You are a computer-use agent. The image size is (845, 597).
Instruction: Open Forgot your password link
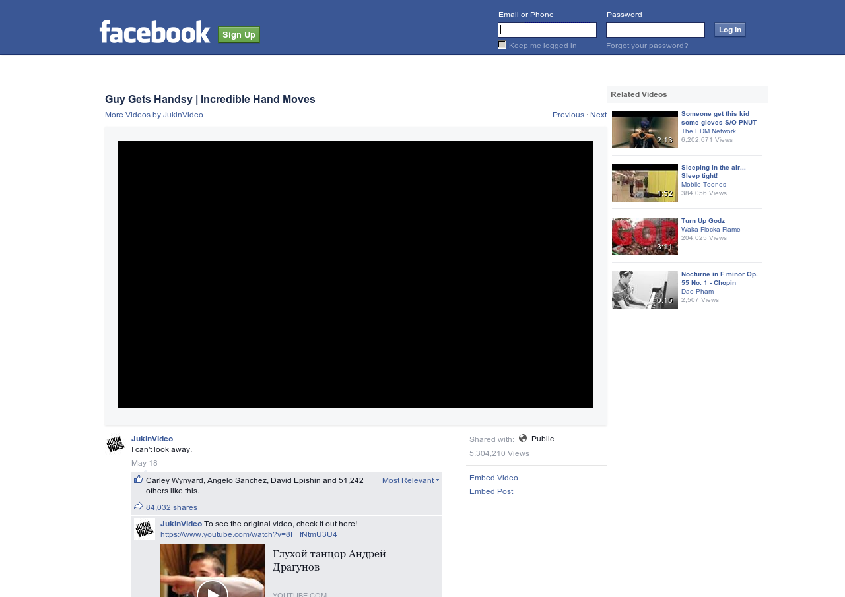(647, 46)
